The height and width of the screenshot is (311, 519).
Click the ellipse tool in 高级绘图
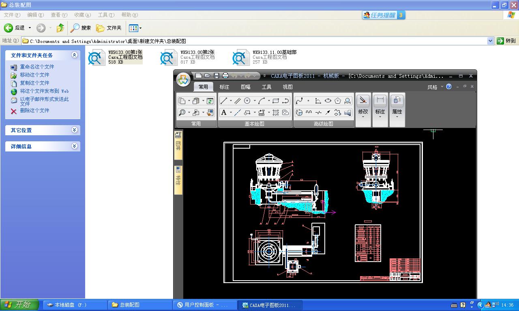(328, 101)
